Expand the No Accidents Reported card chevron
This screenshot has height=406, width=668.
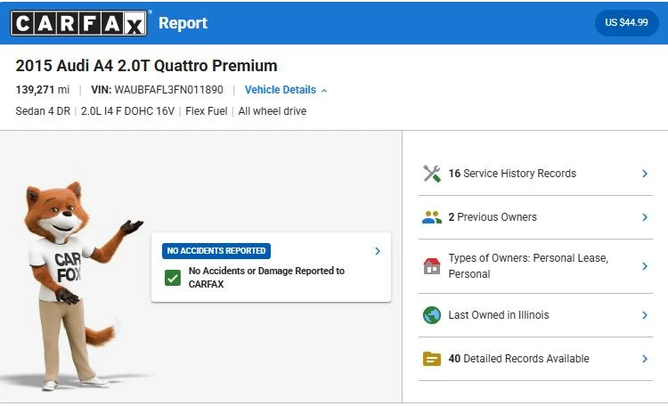pyautogui.click(x=378, y=251)
